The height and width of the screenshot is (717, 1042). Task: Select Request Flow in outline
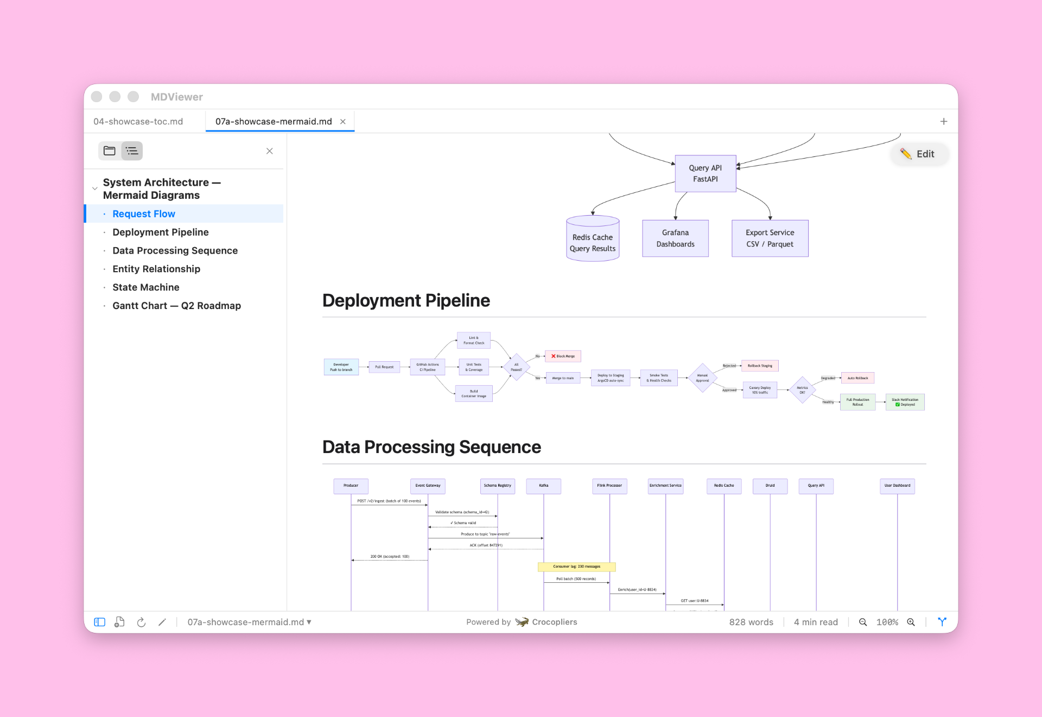(x=183, y=213)
